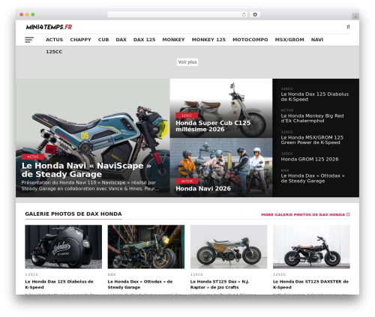Click the Mini4temps.fr logo
Viewport: 375px width, 317px height.
tap(49, 27)
